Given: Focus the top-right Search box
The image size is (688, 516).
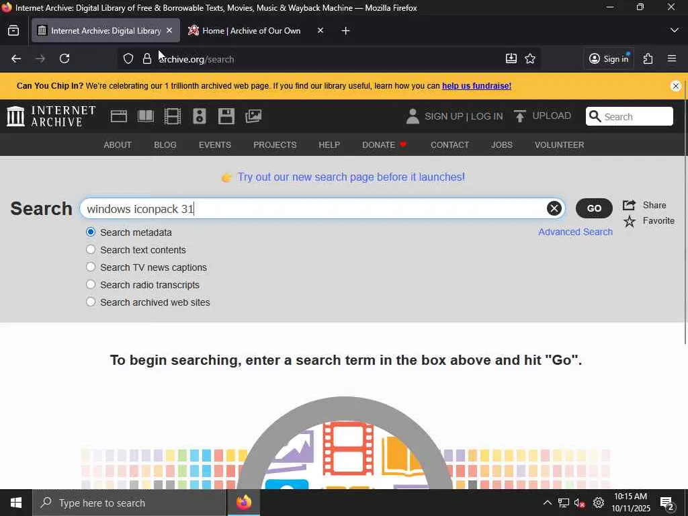Looking at the screenshot, I should [x=629, y=116].
